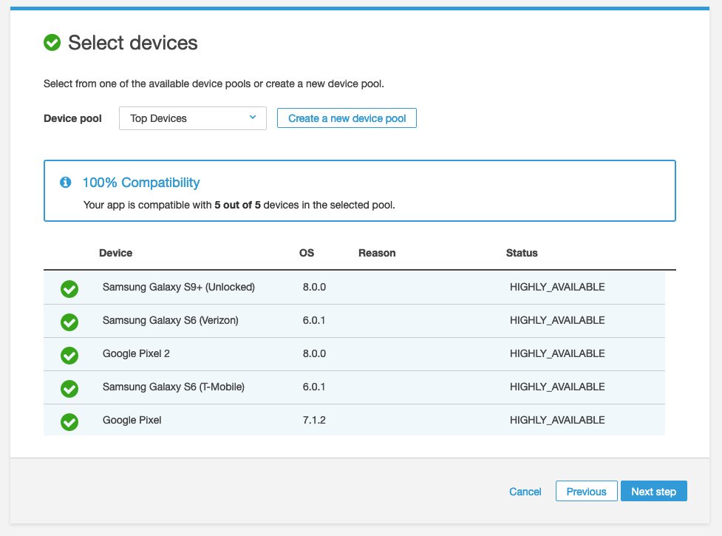Click green check icon for Google Pixel 2

coord(69,356)
